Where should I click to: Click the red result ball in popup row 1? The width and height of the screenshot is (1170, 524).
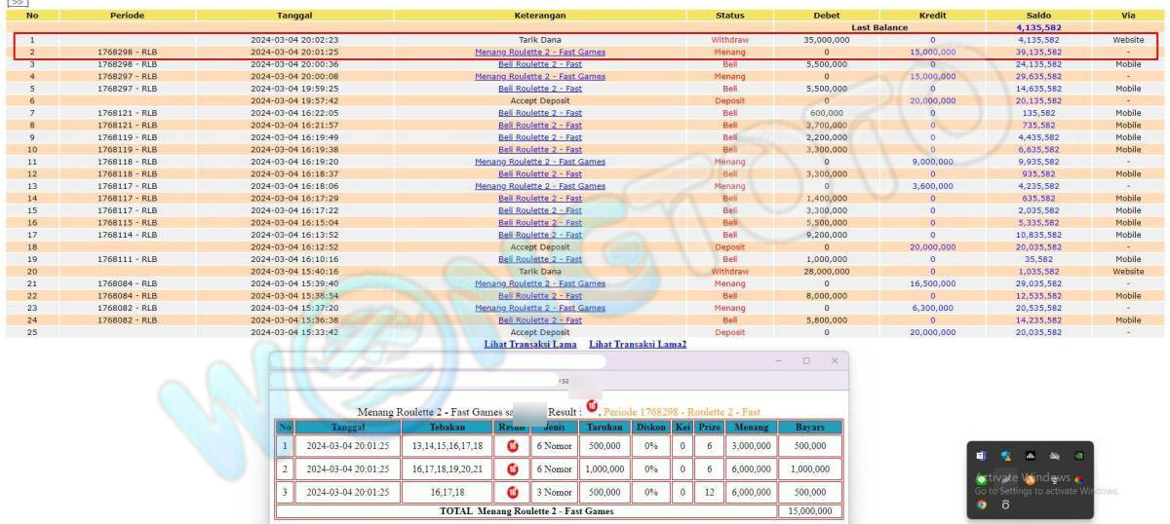click(512, 445)
